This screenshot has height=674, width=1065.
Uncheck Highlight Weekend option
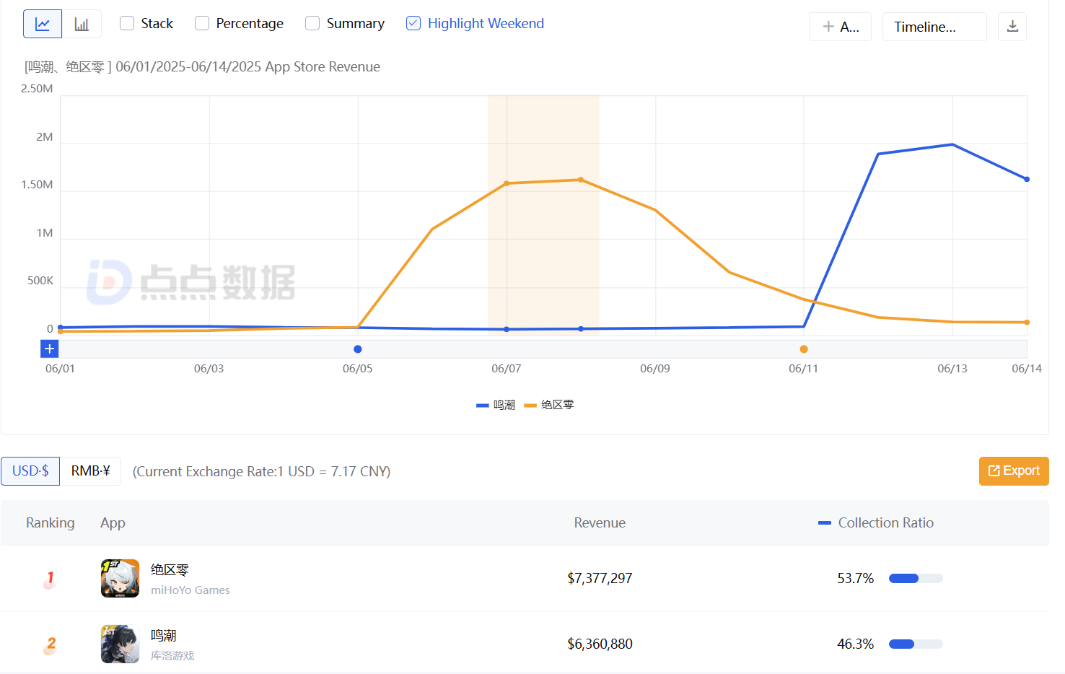pyautogui.click(x=413, y=23)
